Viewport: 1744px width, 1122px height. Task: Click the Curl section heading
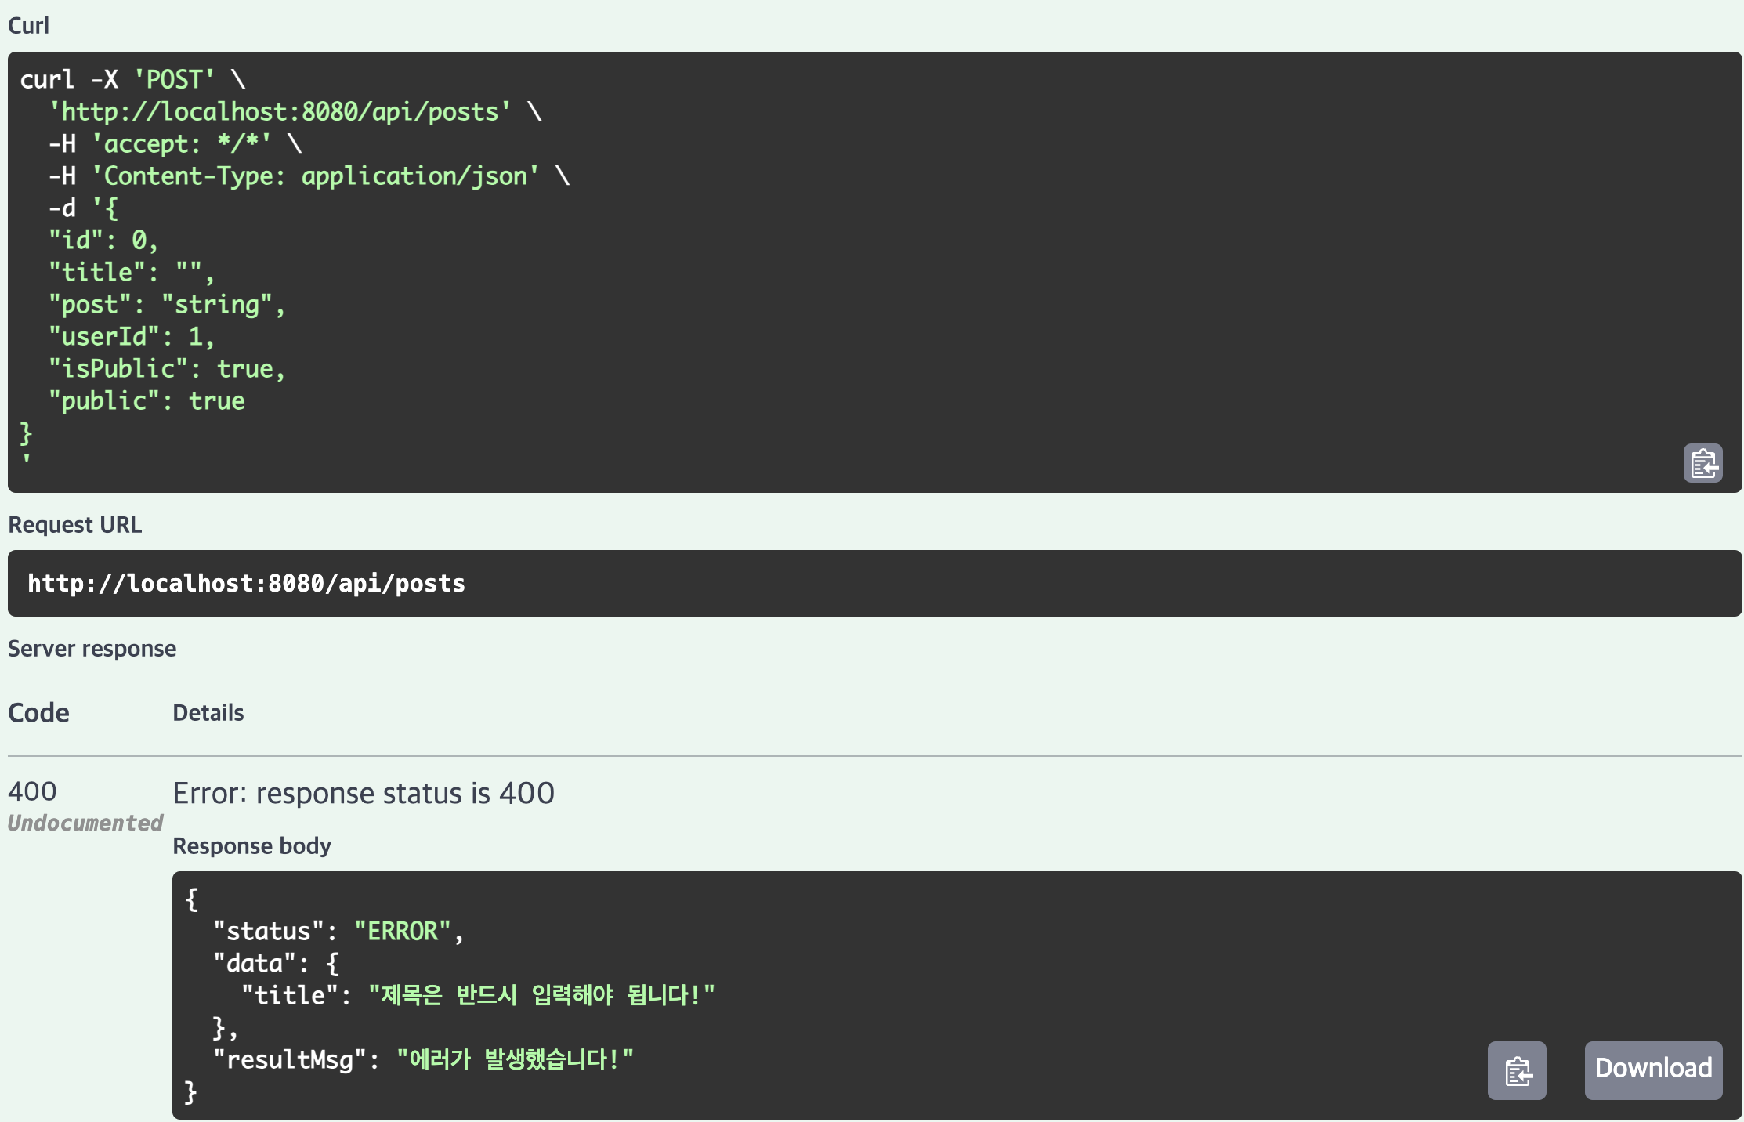click(28, 26)
